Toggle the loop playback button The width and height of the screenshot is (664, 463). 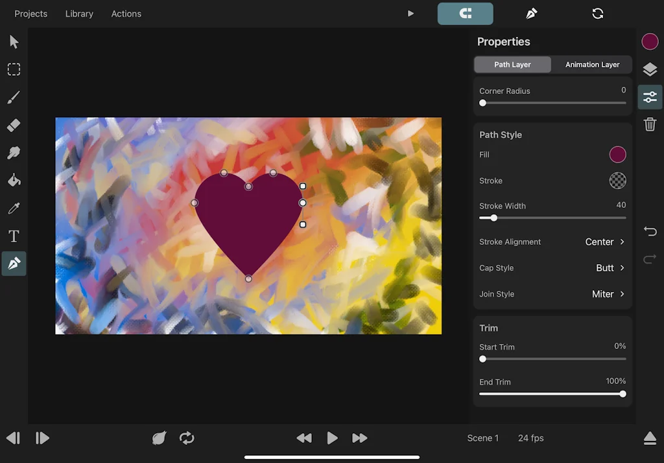(187, 438)
